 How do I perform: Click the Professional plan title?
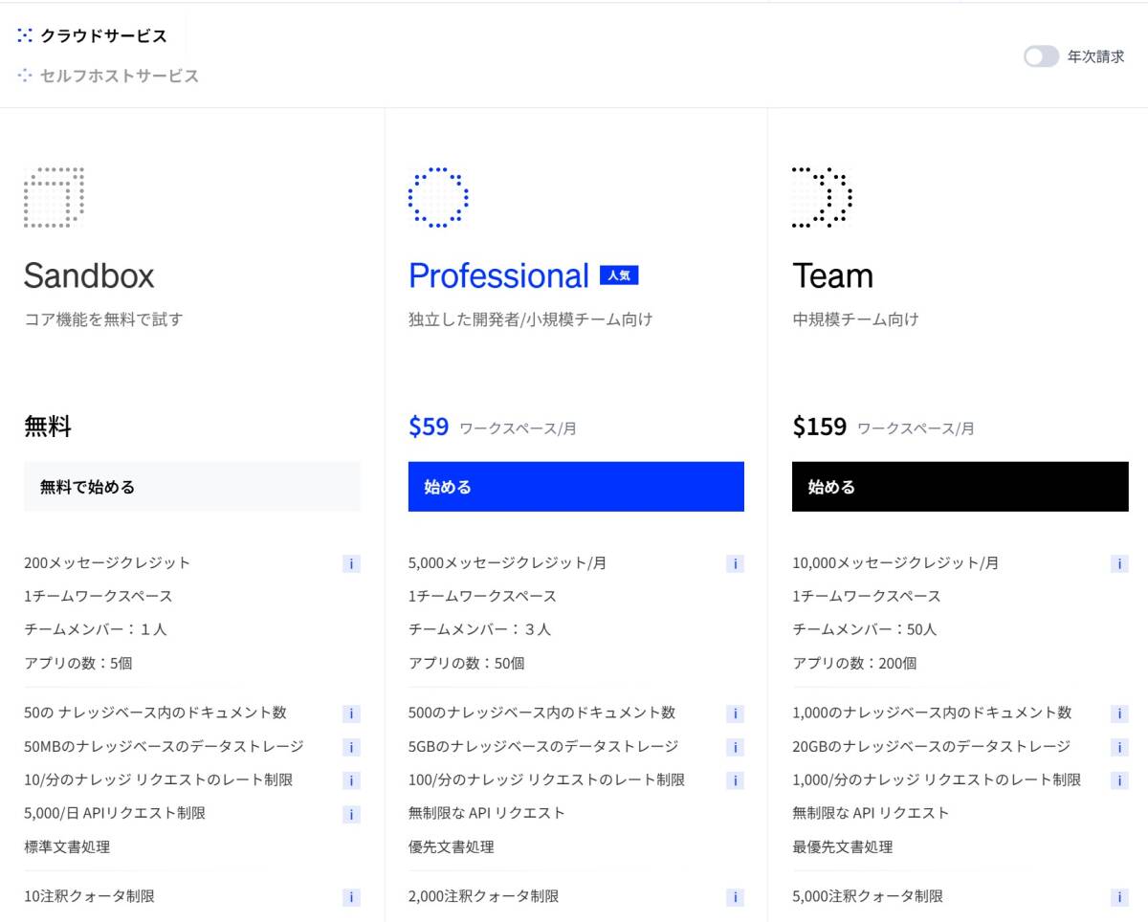pos(498,275)
